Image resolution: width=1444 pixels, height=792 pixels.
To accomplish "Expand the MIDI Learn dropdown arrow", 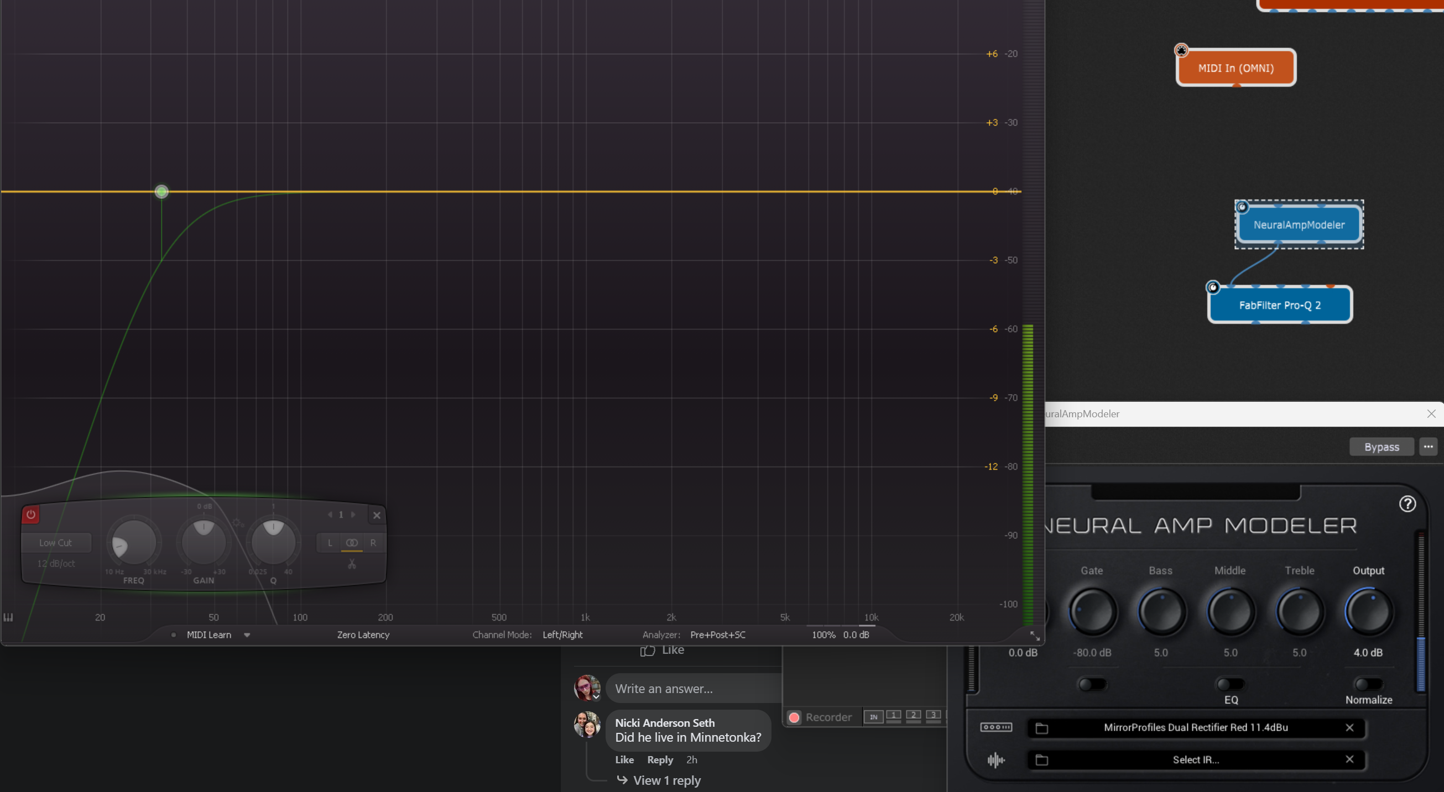I will [x=247, y=634].
